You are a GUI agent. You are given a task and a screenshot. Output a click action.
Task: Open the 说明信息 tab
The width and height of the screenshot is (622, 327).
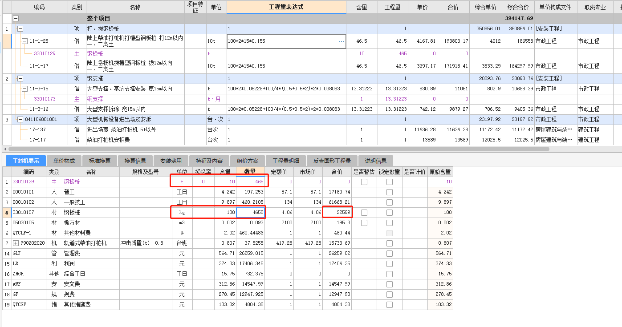click(x=376, y=161)
